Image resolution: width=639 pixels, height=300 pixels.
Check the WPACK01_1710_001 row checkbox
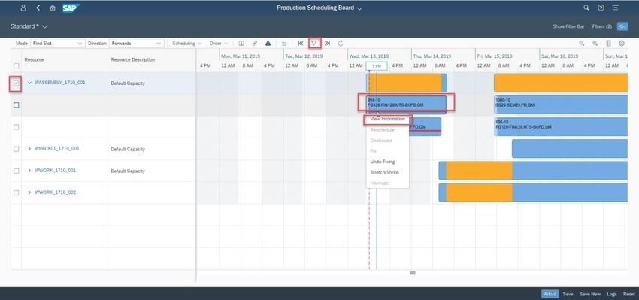[x=16, y=149]
